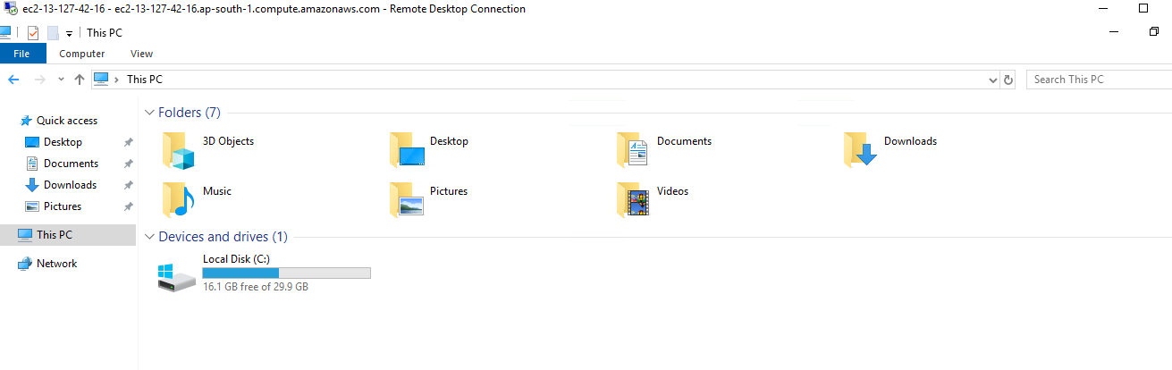Click the pin icon next to Documents
This screenshot has width=1172, height=370.
point(128,164)
